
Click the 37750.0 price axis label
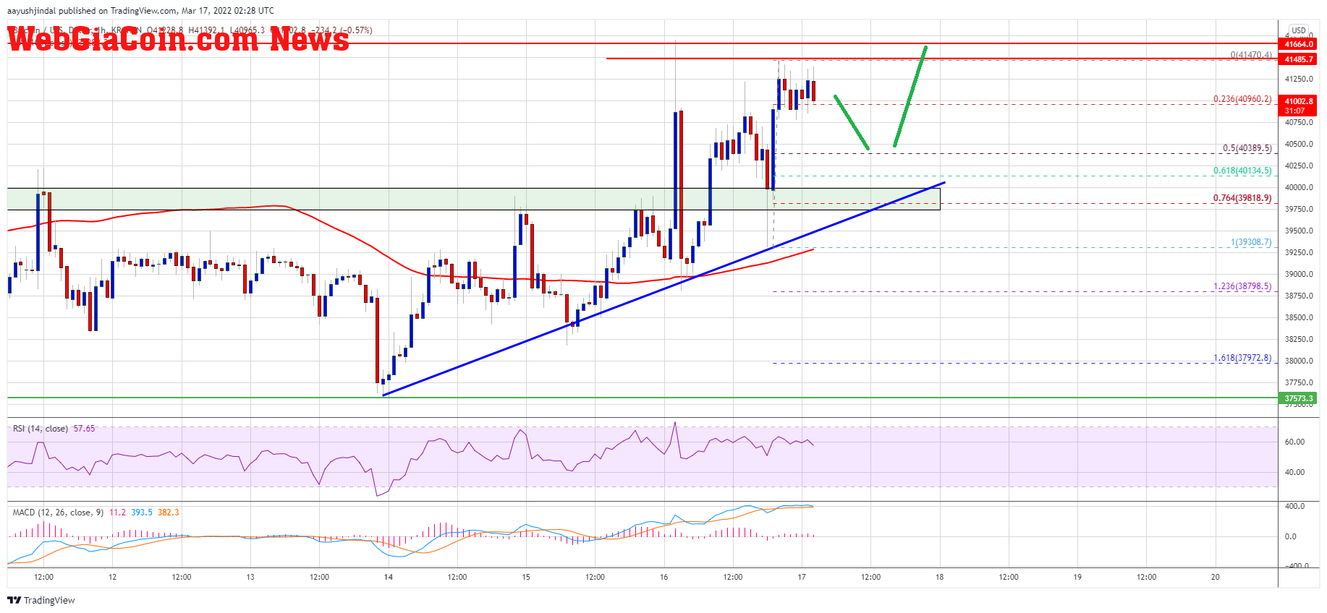click(x=1299, y=382)
